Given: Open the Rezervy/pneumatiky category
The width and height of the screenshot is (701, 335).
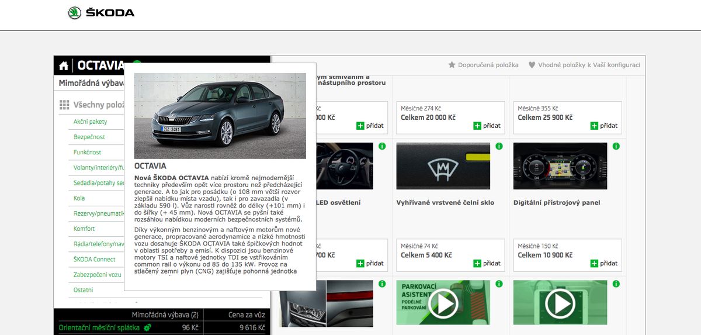Looking at the screenshot, I should [x=99, y=213].
